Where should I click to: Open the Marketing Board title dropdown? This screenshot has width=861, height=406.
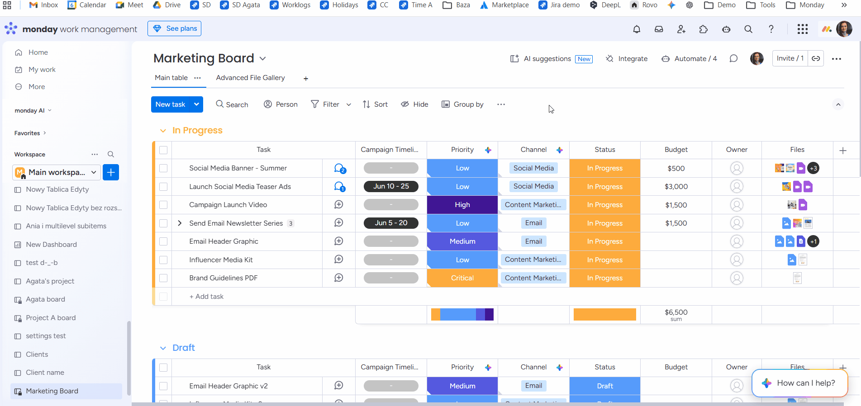click(263, 59)
